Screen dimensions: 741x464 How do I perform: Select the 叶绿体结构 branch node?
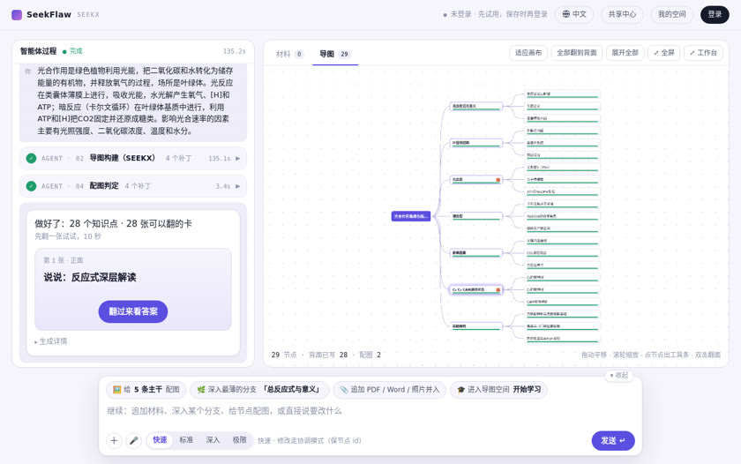click(x=475, y=143)
